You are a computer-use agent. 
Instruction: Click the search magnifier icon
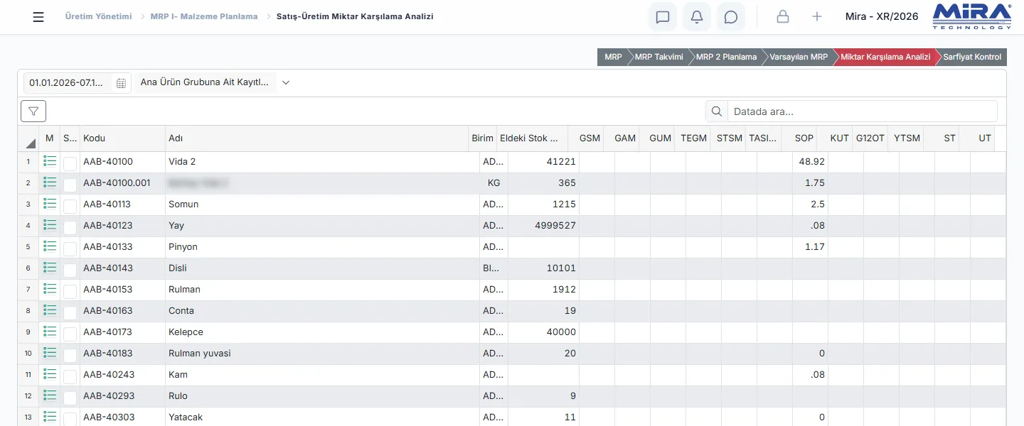717,111
